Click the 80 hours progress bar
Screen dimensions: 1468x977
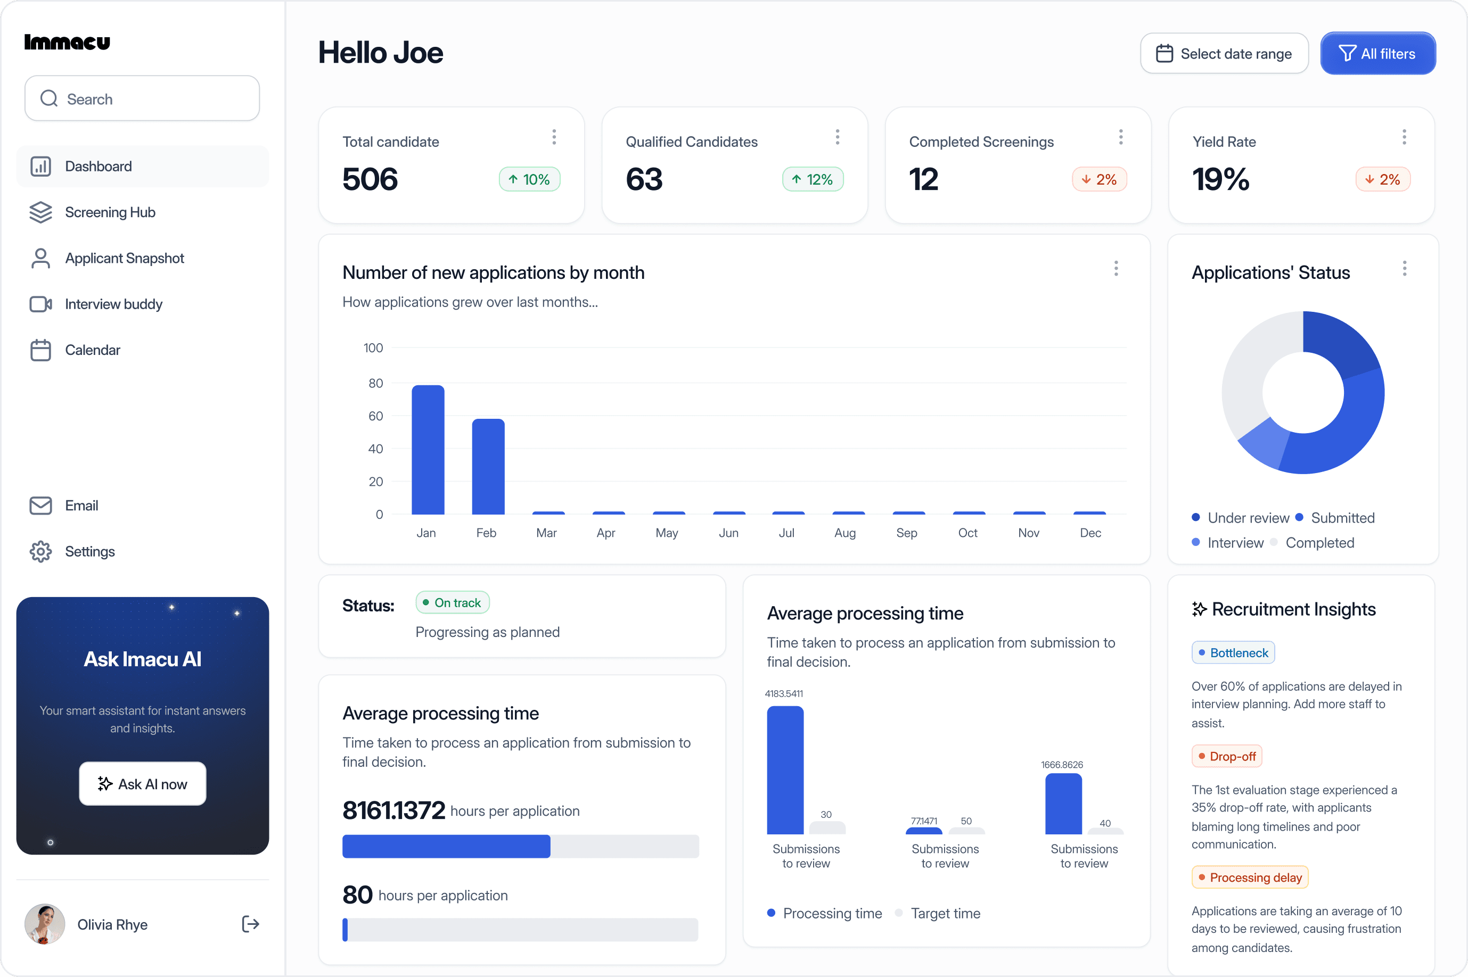click(x=521, y=929)
